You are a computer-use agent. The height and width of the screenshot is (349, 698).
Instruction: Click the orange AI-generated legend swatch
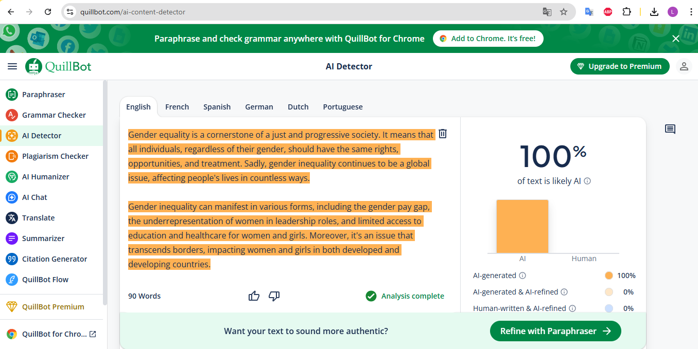pos(609,275)
